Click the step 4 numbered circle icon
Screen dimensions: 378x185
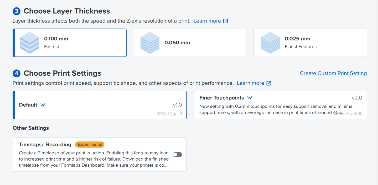(16, 73)
